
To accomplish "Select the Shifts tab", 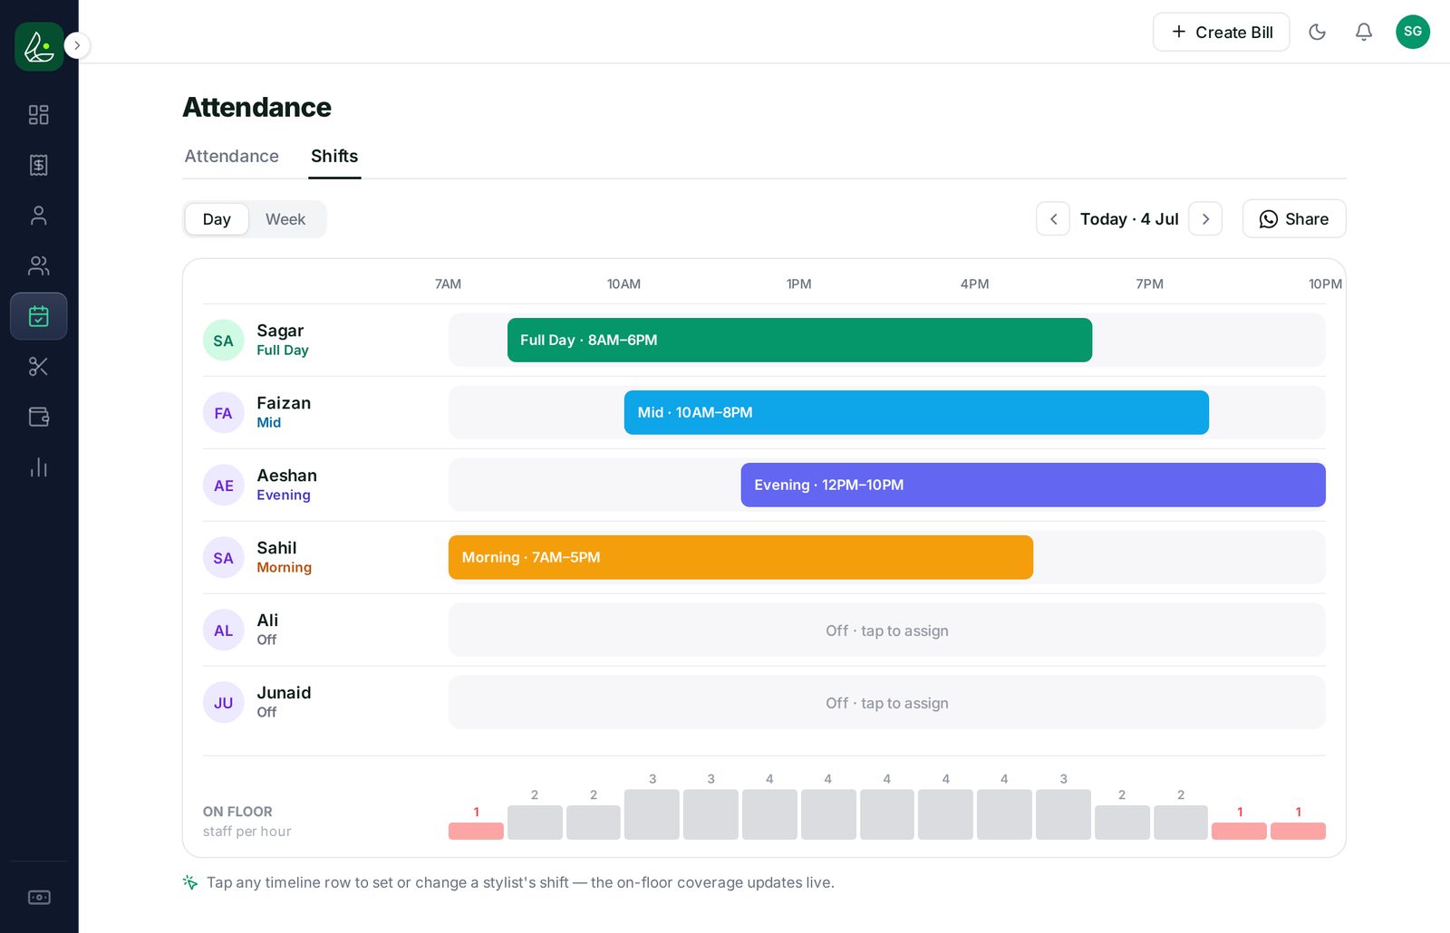I will coord(334,156).
